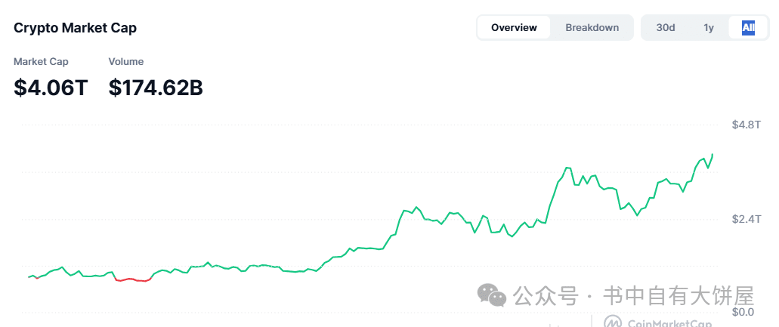
Task: Click the $2.4T axis label
Action: click(x=747, y=219)
